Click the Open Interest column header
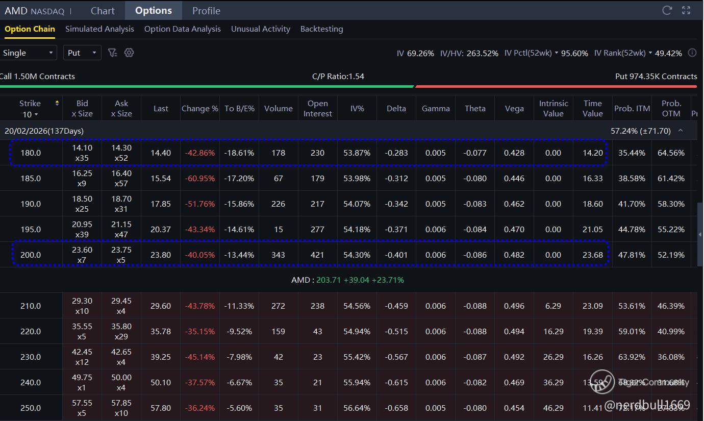Viewport: 704px width, 421px height. pos(317,108)
